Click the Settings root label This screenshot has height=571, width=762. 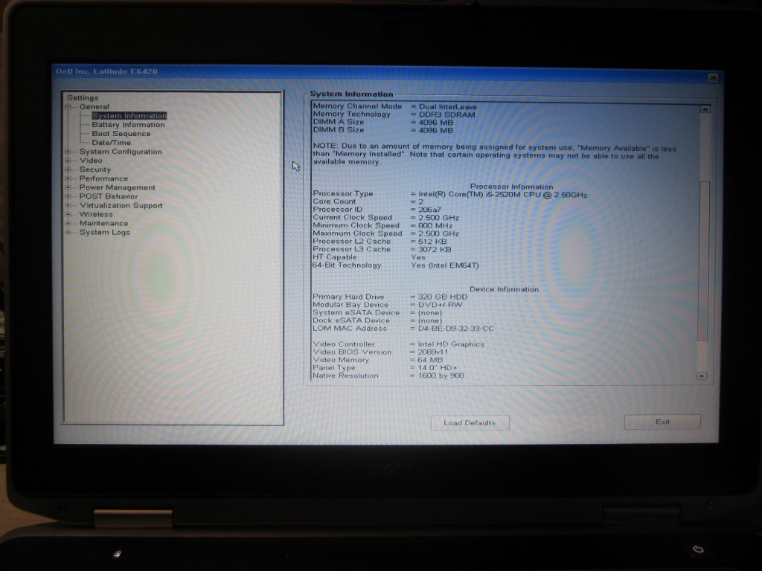(x=83, y=98)
